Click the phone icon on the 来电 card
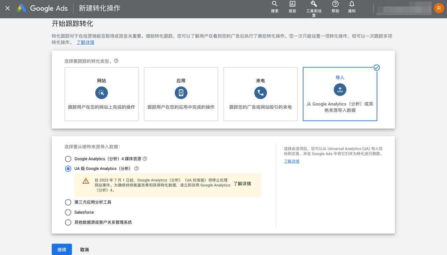The width and height of the screenshot is (447, 255). tap(260, 93)
